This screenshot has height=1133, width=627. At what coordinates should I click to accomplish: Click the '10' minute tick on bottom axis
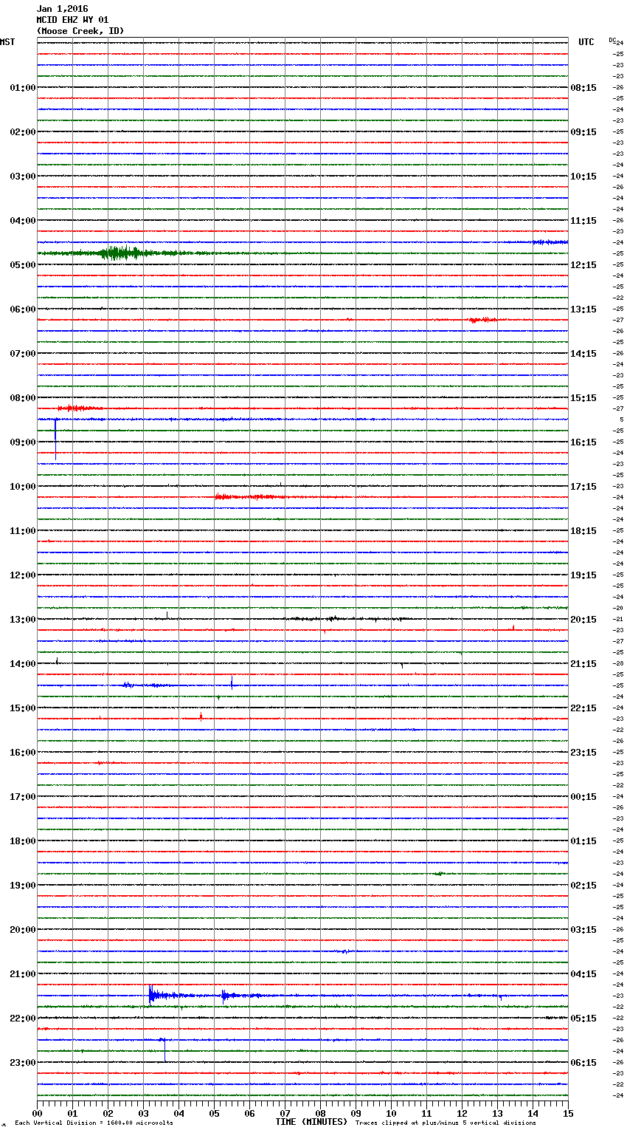[391, 1113]
